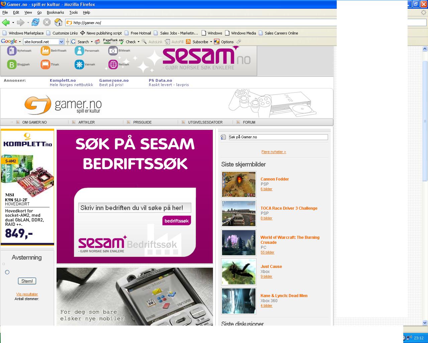Click the World of Warcraft 55 bilder link
The height and width of the screenshot is (343, 428).
267,252
